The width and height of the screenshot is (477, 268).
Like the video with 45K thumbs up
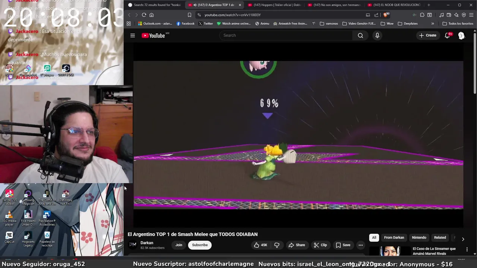260,245
